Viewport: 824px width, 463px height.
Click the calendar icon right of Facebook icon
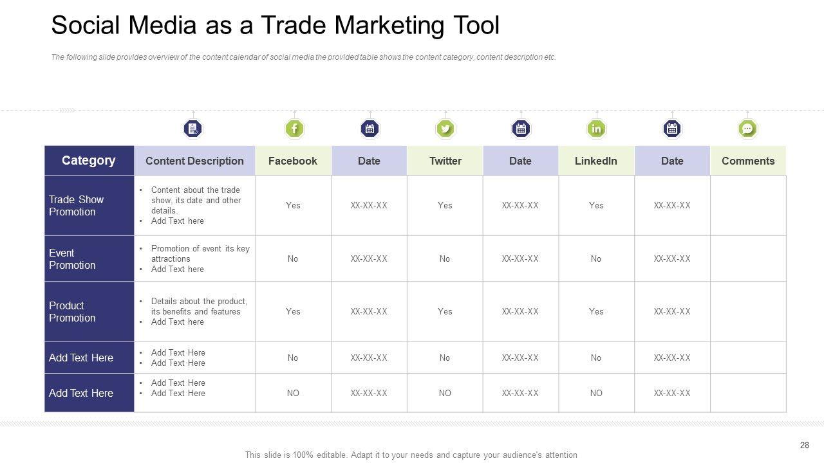click(370, 129)
